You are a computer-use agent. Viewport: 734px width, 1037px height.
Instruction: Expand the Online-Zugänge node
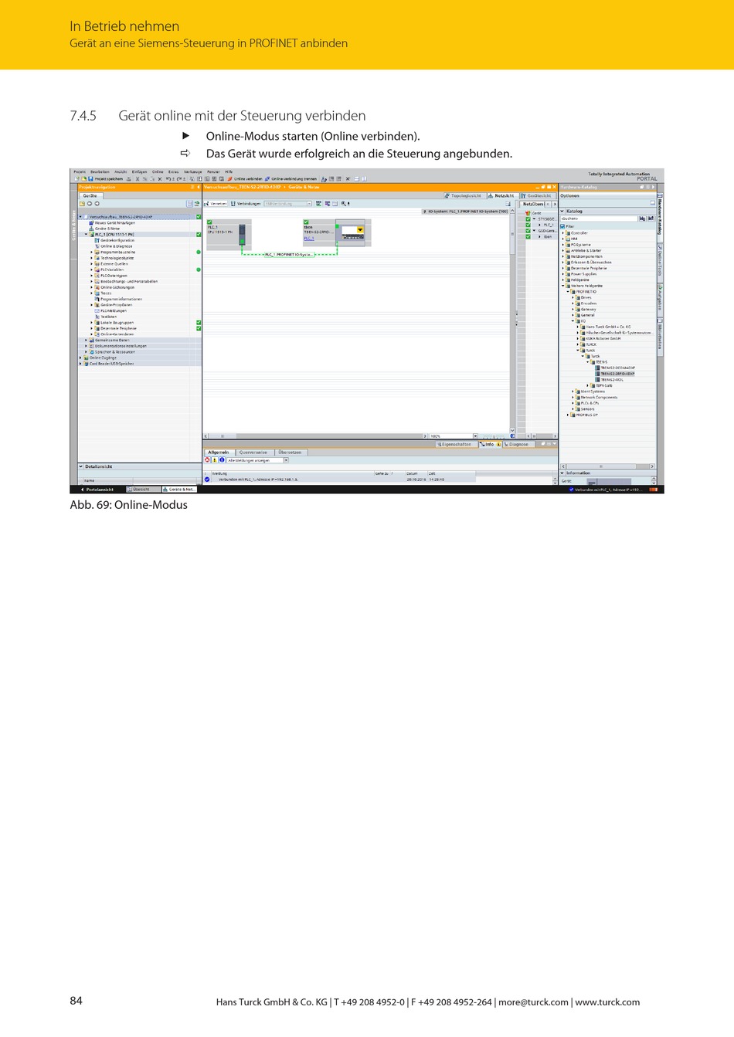81,358
